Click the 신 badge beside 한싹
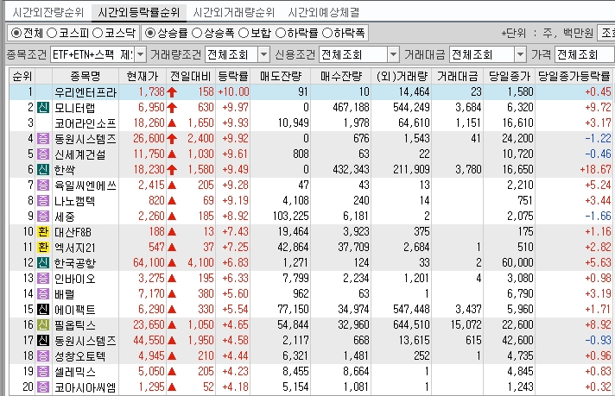 (x=43, y=170)
